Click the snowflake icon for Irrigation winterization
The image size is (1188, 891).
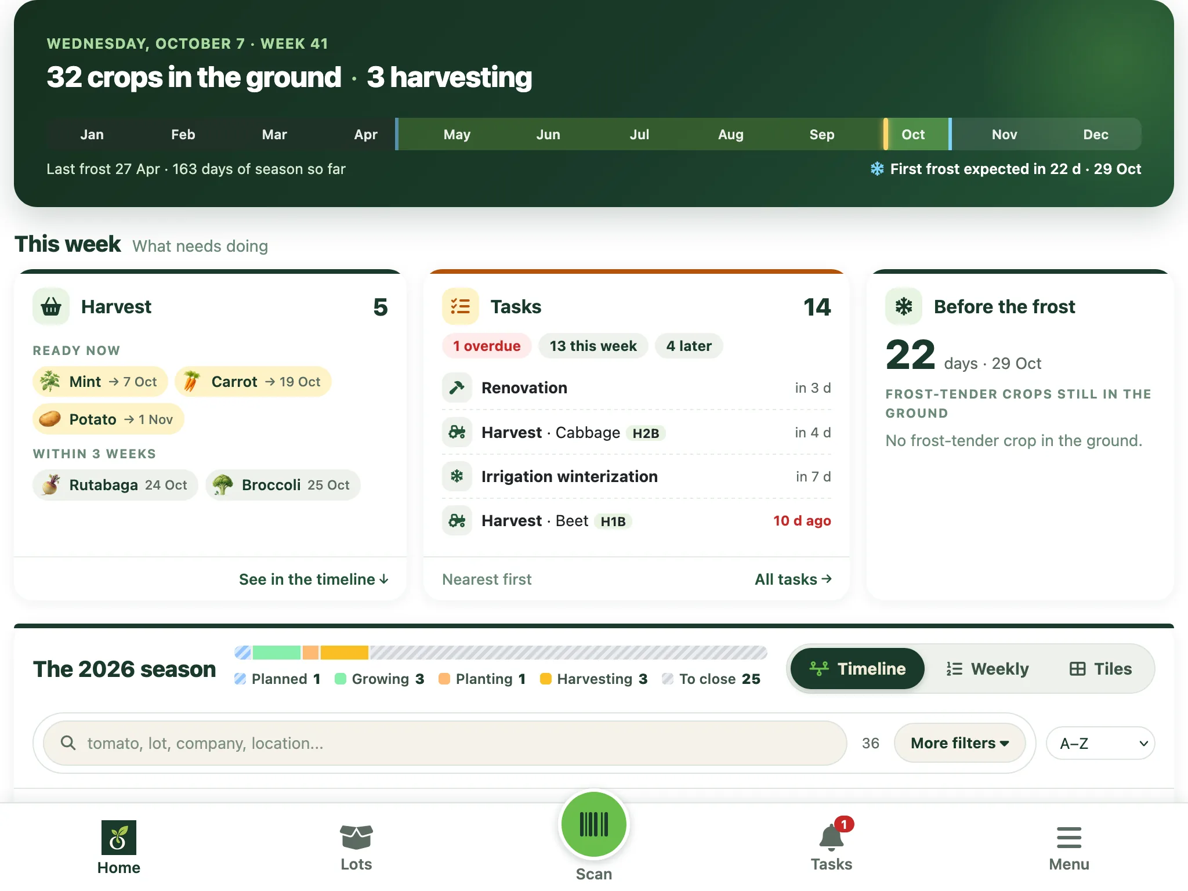pos(457,476)
